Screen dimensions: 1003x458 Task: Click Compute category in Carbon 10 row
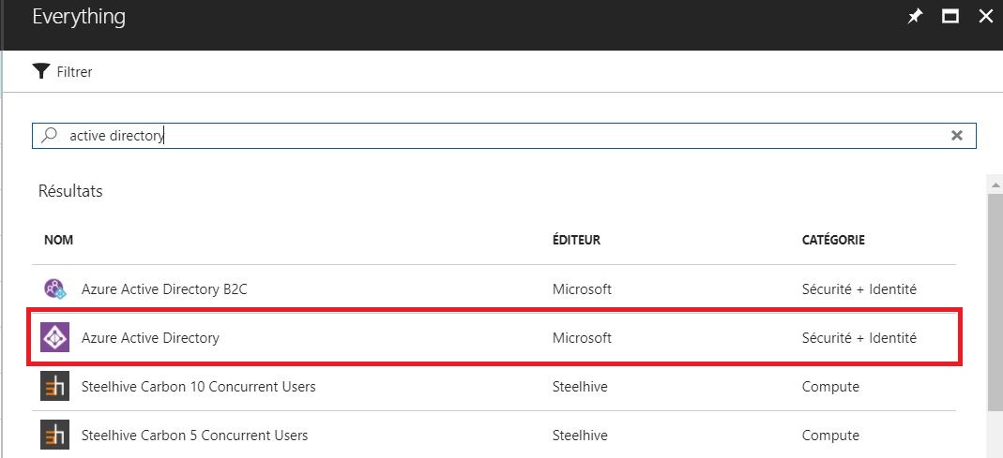coord(830,387)
